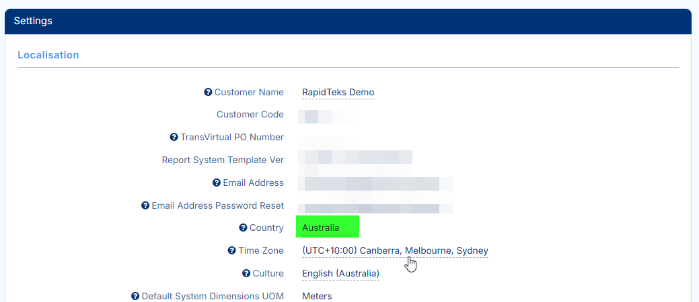Open the Country dropdown showing Australia
This screenshot has width=699, height=302.
coord(321,228)
